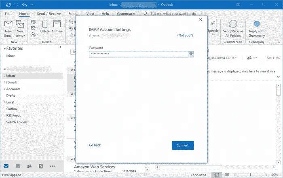
Task: Open the File tab
Action: 8,14
